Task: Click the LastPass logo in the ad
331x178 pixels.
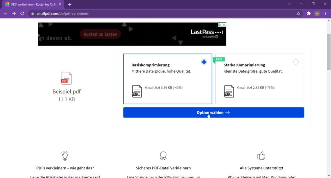Action: pyautogui.click(x=207, y=33)
